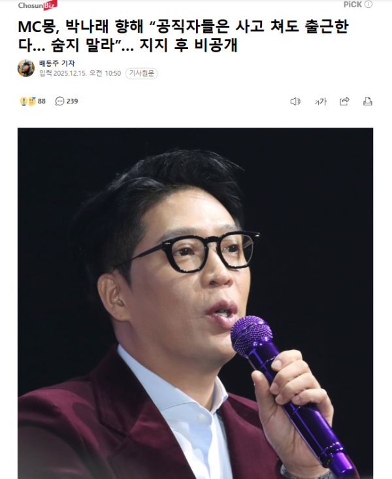Screen dimensions: 392x479
Task: Play article audio with speaker icon
Action: click(x=295, y=101)
